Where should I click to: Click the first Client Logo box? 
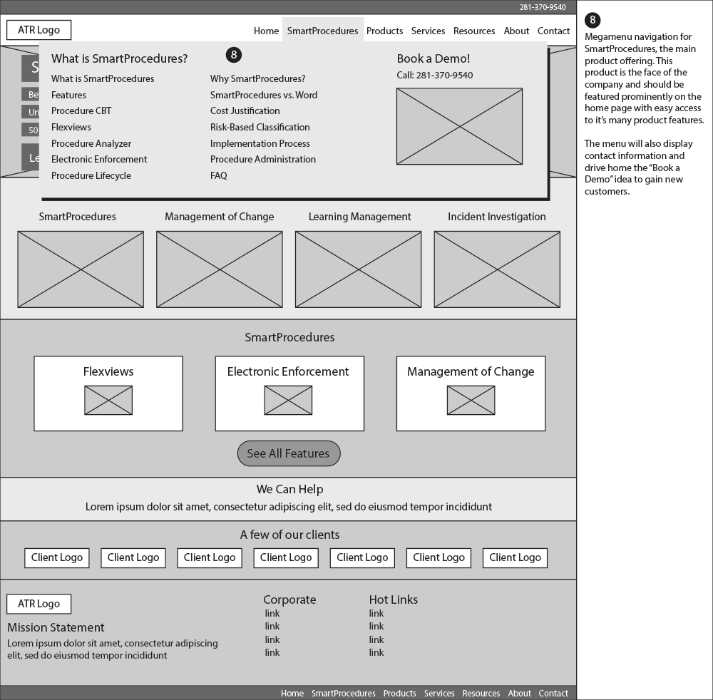(x=56, y=557)
